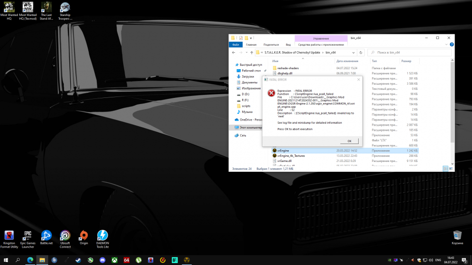Click the Microsoft Edge taskbar icon
This screenshot has width=472, height=265.
click(30, 260)
